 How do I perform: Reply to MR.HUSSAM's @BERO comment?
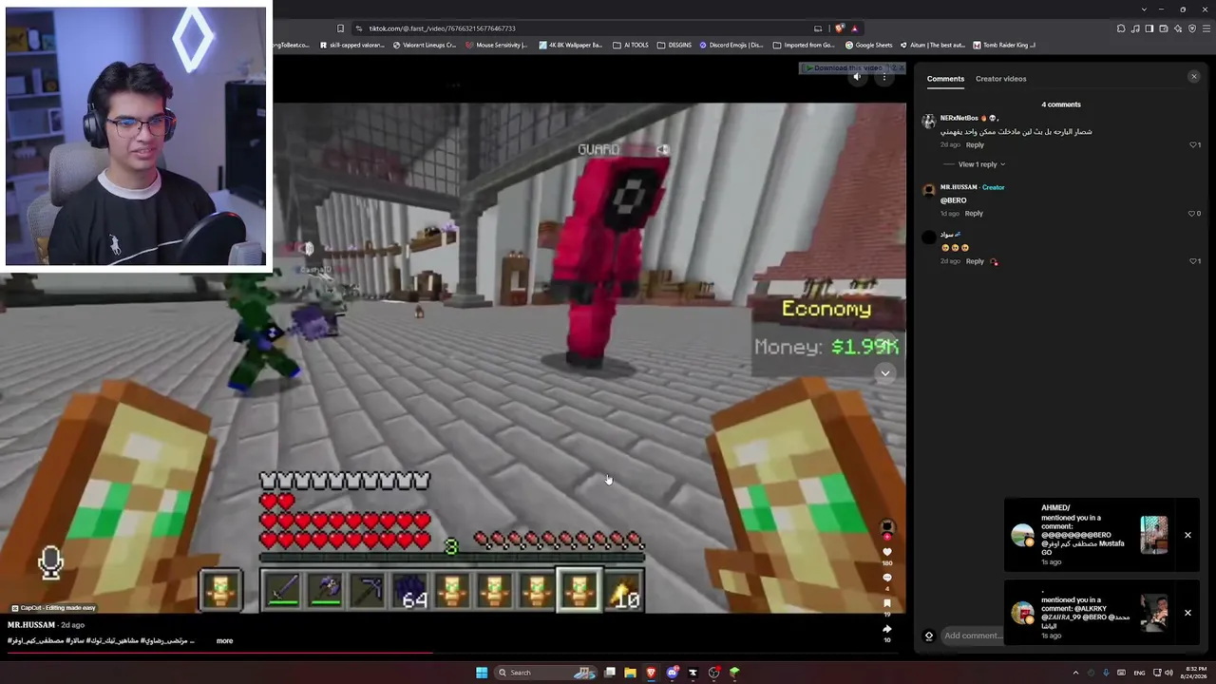coord(974,214)
